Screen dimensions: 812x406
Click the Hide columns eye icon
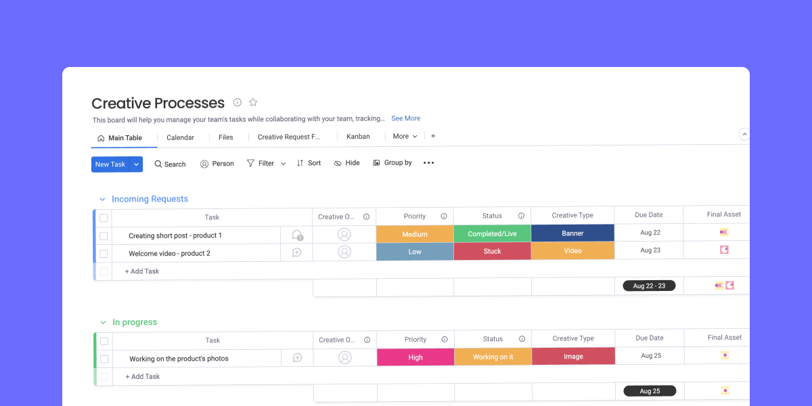(338, 163)
